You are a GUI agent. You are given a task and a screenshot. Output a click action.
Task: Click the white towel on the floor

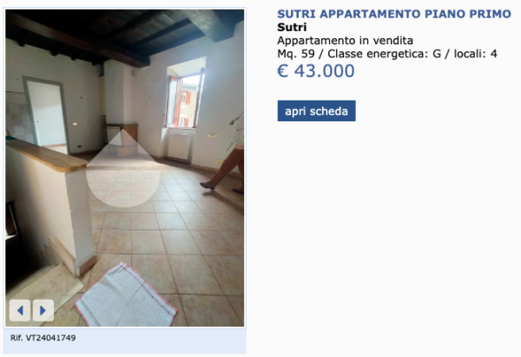coord(126,296)
